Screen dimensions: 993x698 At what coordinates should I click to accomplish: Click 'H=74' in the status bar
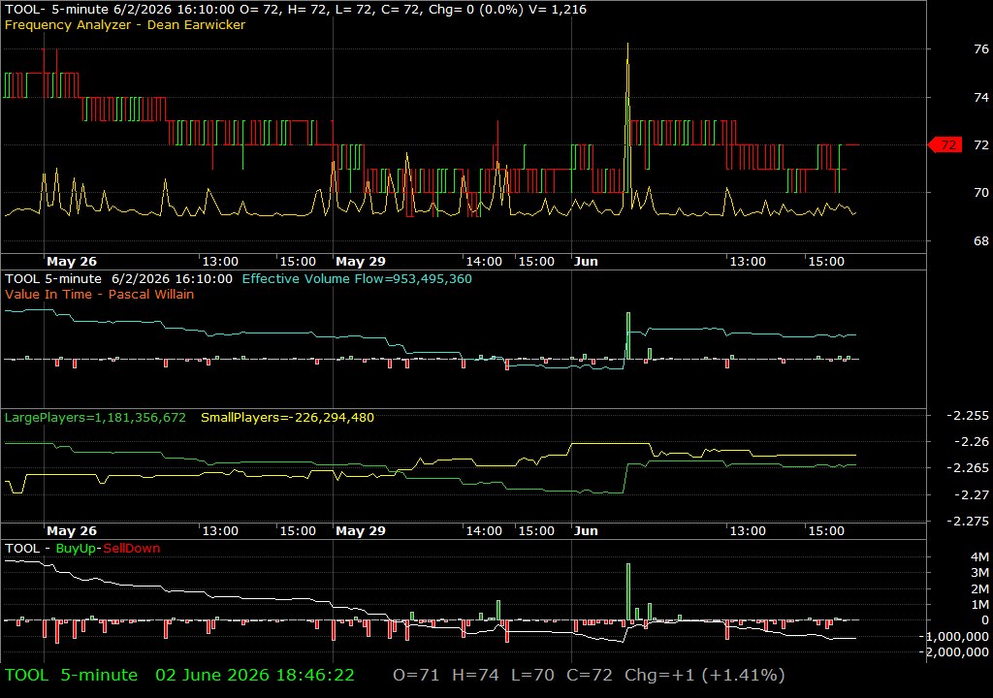[x=475, y=675]
